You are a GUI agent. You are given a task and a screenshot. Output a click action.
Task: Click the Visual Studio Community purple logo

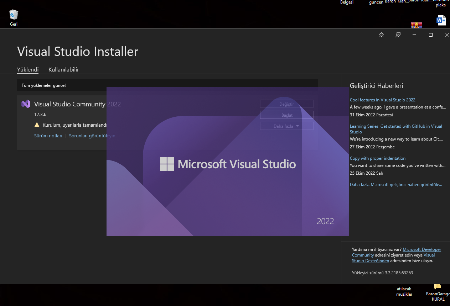tap(26, 104)
